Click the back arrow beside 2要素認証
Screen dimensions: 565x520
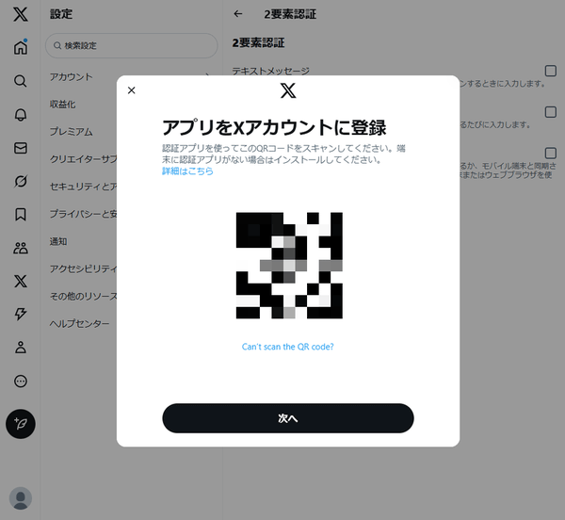tap(238, 14)
